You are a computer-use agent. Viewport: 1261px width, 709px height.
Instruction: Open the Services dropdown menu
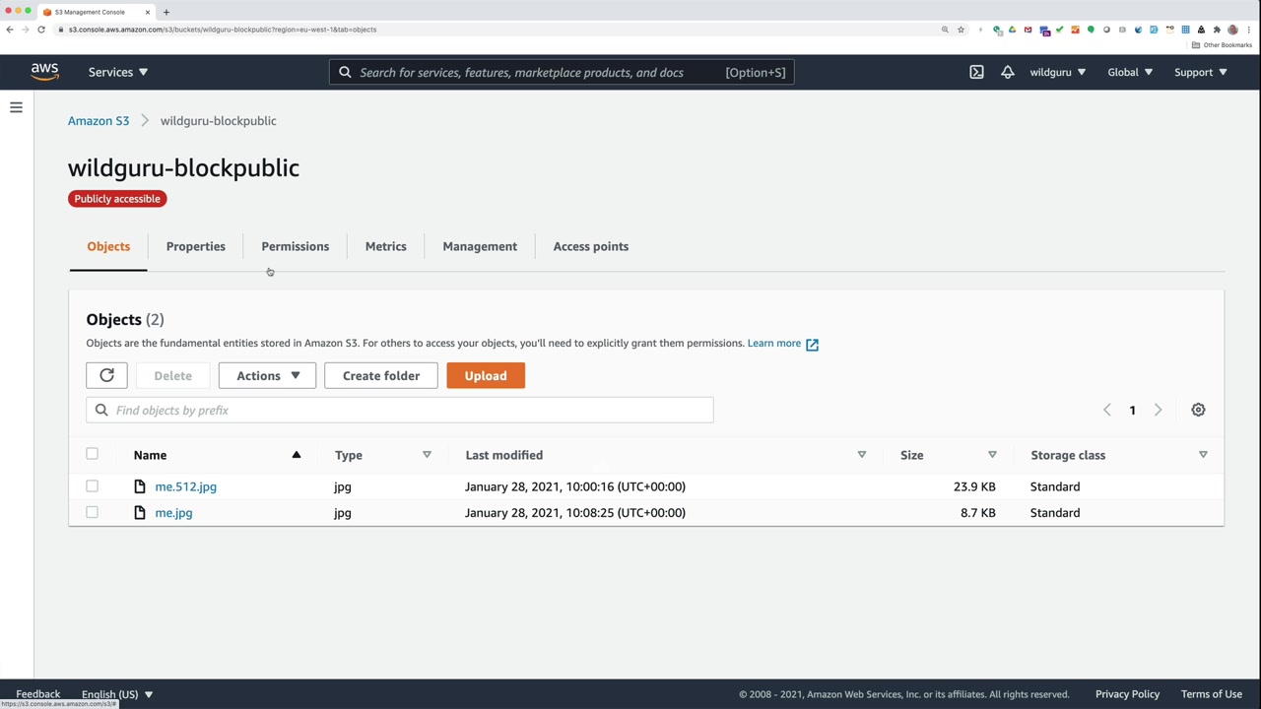click(x=118, y=72)
